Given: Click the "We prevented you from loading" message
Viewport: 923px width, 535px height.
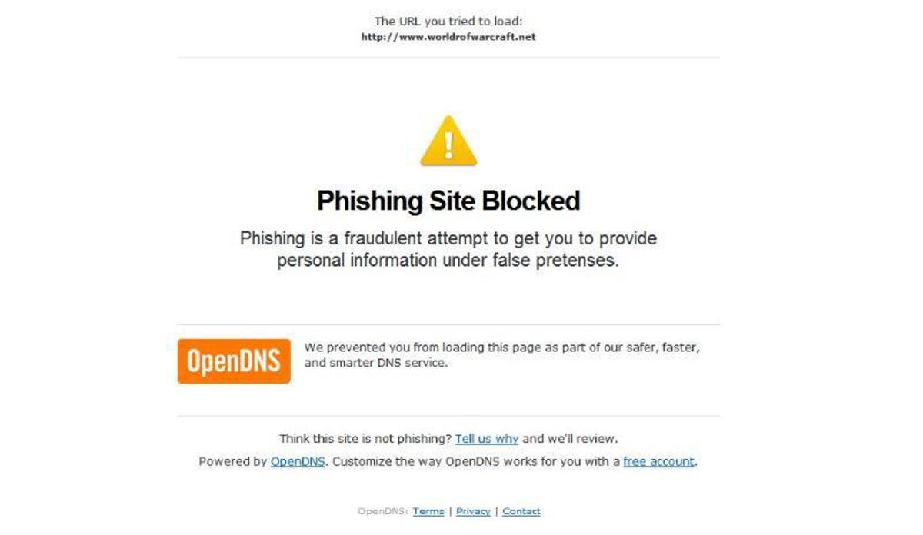Looking at the screenshot, I should (x=502, y=354).
